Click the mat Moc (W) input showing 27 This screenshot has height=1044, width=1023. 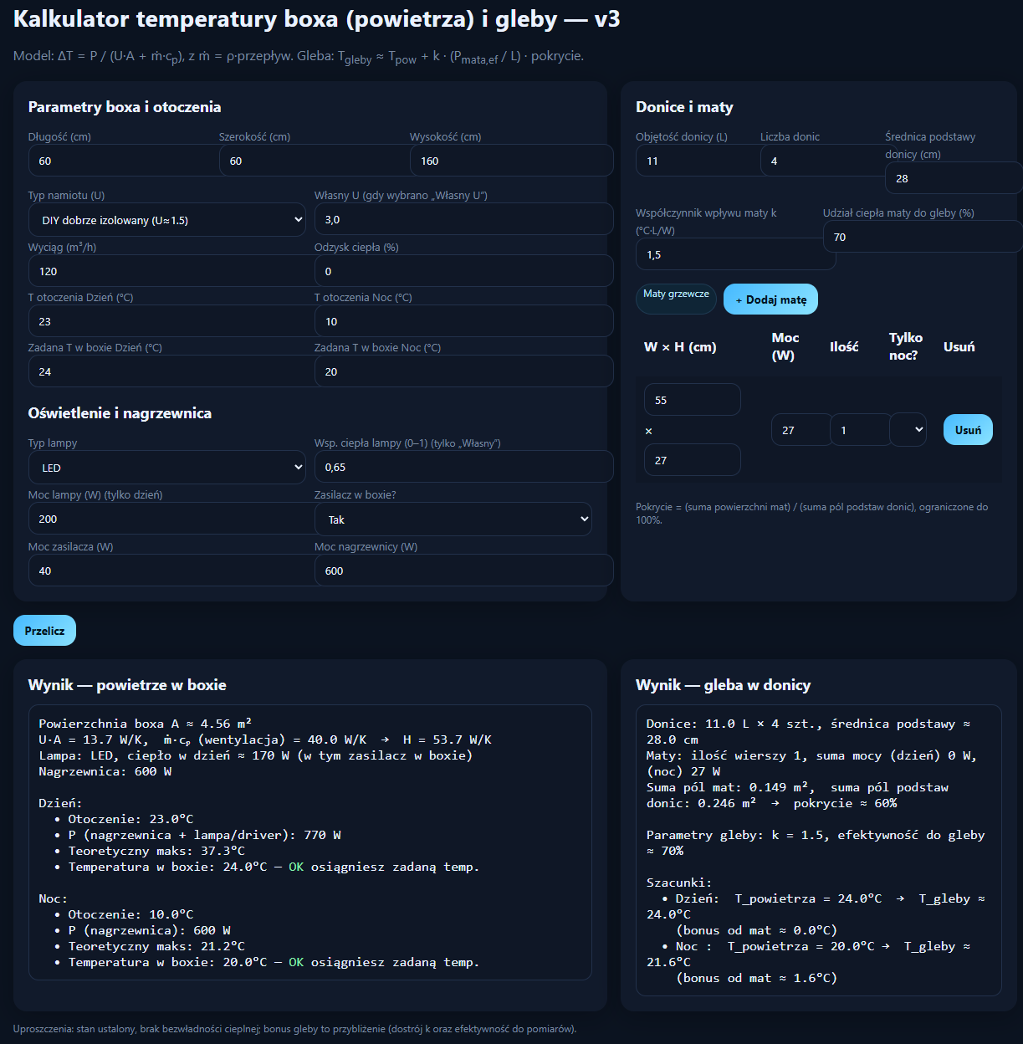[x=801, y=430]
